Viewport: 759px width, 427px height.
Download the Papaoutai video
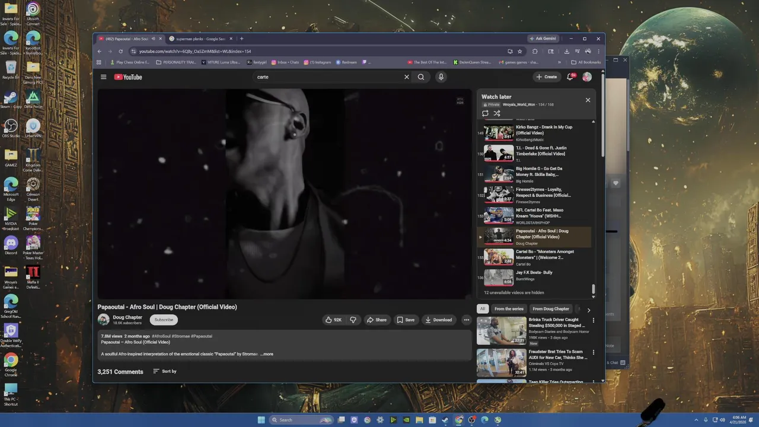pos(439,320)
